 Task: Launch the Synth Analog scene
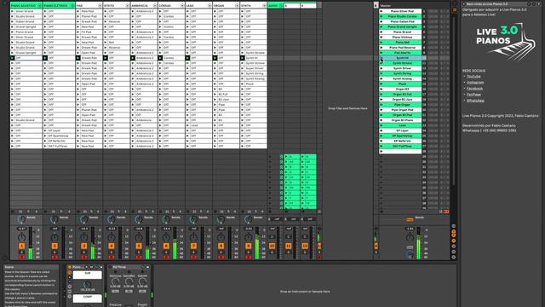(x=381, y=79)
